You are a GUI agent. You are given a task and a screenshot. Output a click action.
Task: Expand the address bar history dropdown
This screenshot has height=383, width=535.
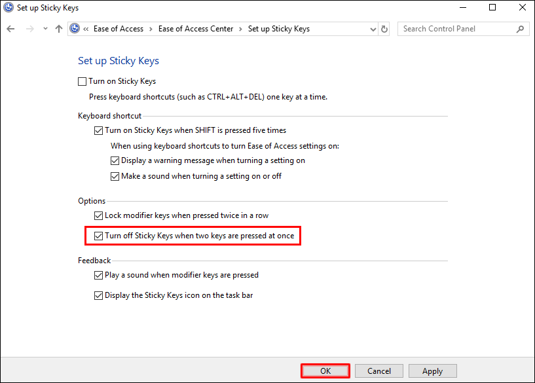(x=372, y=29)
